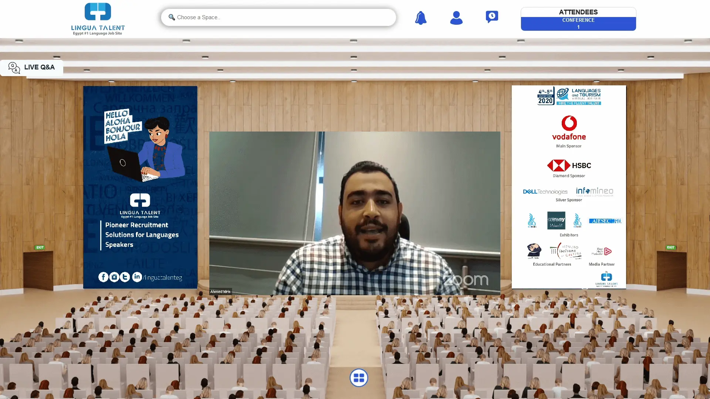Expand the Educational Partners section

click(x=551, y=265)
